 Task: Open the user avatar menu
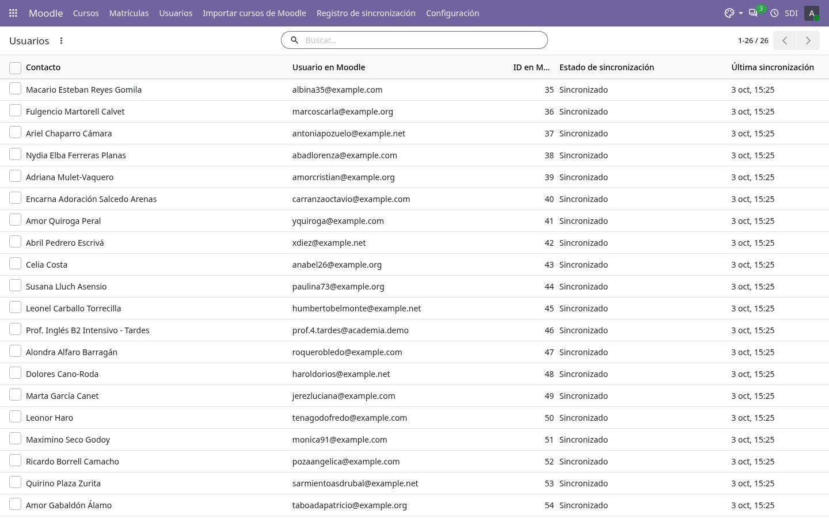tap(812, 13)
